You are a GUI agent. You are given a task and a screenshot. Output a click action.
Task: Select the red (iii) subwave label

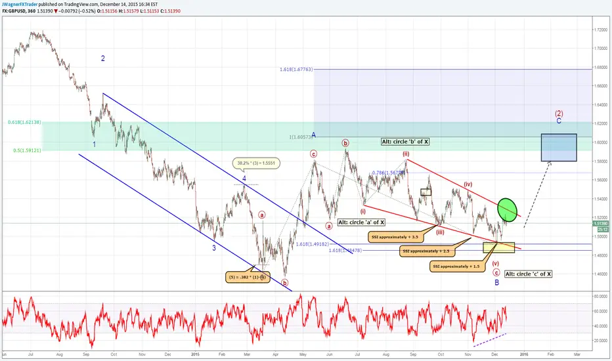tap(440, 232)
